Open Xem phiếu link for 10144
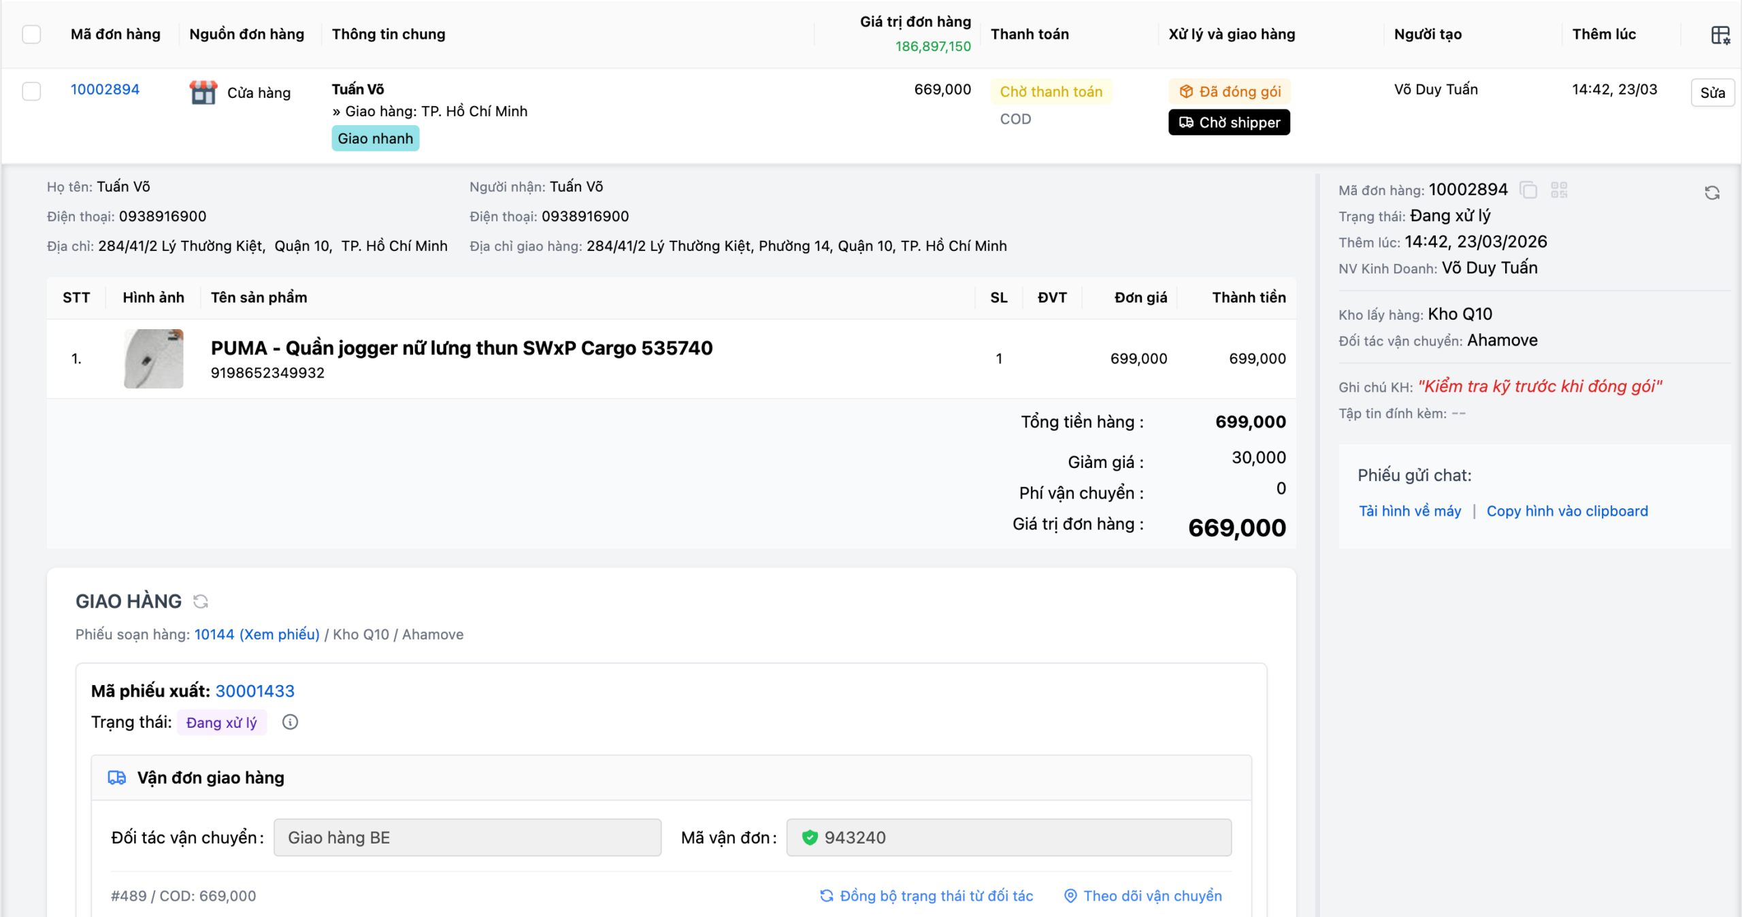The image size is (1742, 917). (279, 634)
